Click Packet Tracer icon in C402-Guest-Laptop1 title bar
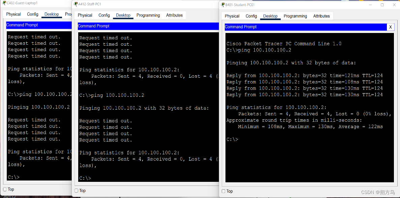This screenshot has height=198, width=400. coord(4,3)
